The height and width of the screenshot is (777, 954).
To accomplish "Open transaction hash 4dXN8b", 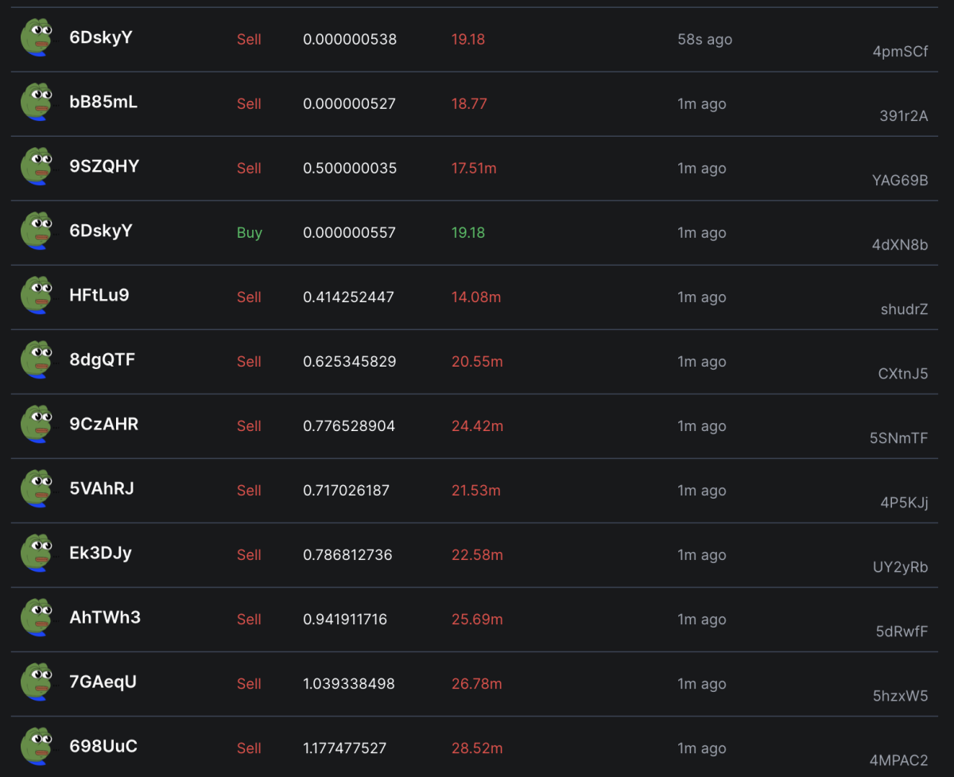I will pyautogui.click(x=900, y=245).
